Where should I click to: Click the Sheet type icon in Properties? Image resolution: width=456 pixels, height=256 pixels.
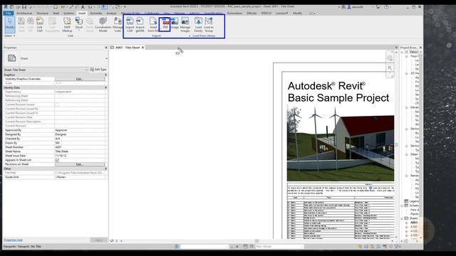(x=12, y=58)
